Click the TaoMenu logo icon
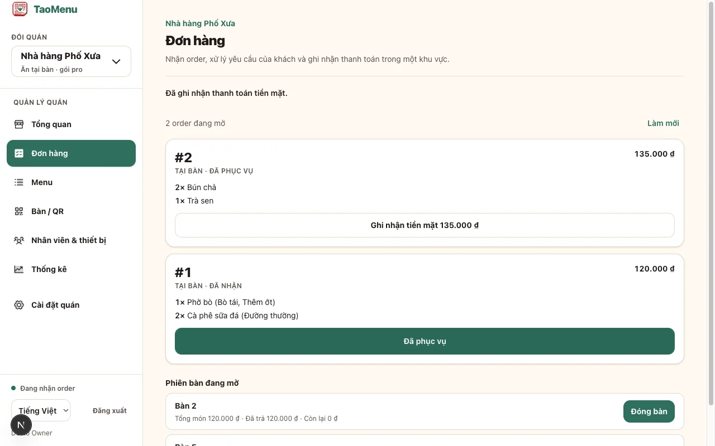715x446 pixels. pos(20,9)
